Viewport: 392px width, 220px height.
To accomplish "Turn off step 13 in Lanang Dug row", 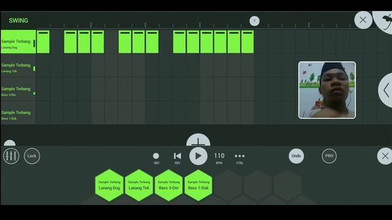I will (x=207, y=42).
